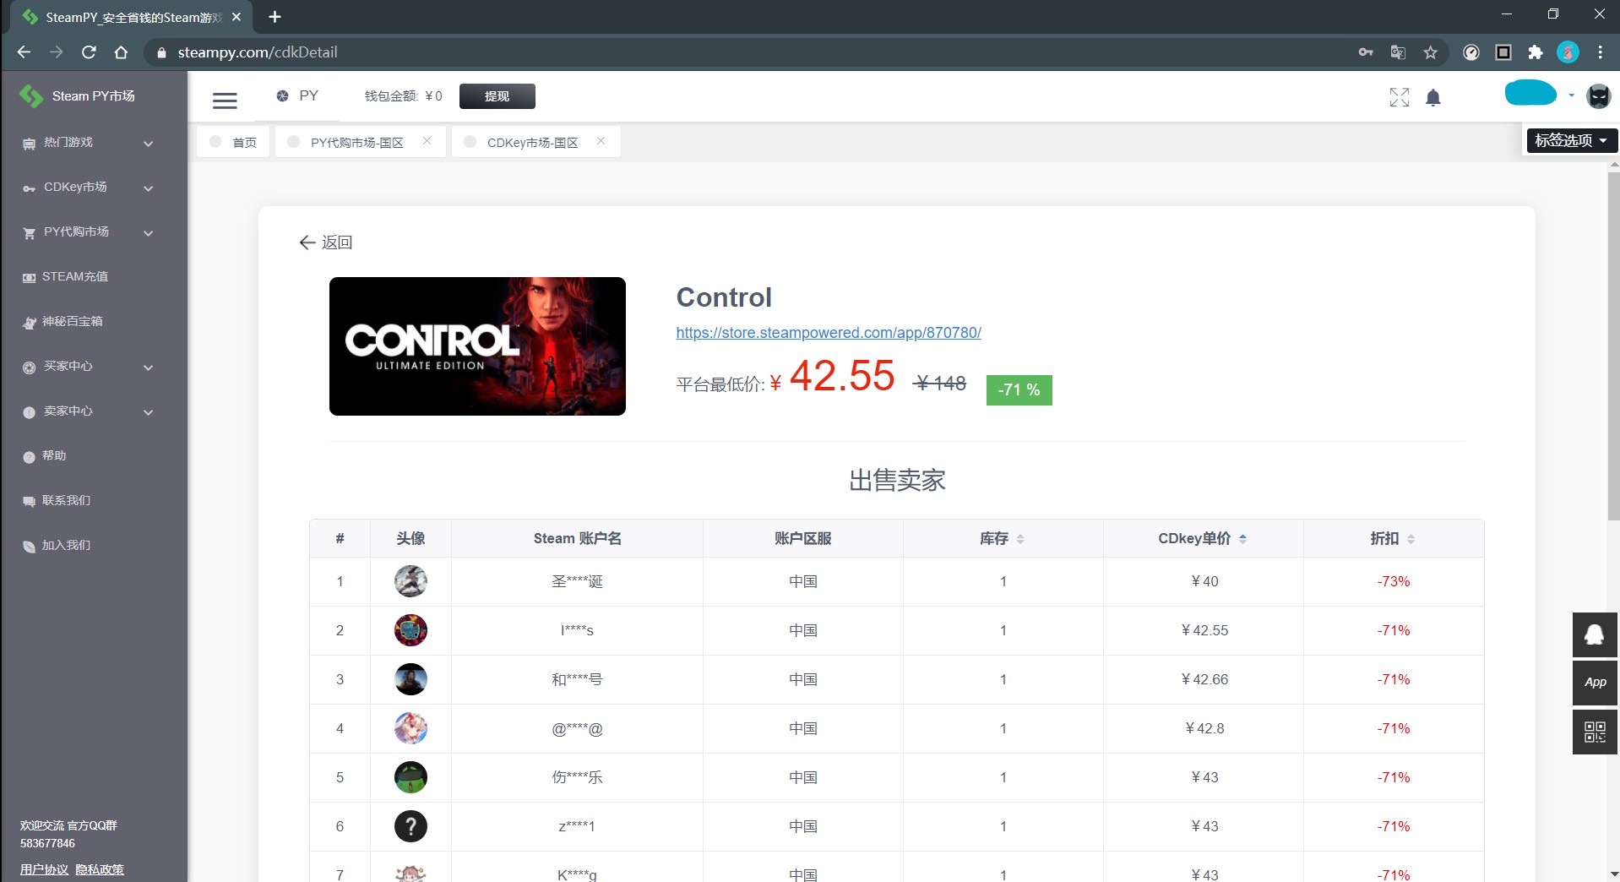This screenshot has height=882, width=1620.
Task: Open the user account dropdown arrow
Action: tap(1571, 96)
